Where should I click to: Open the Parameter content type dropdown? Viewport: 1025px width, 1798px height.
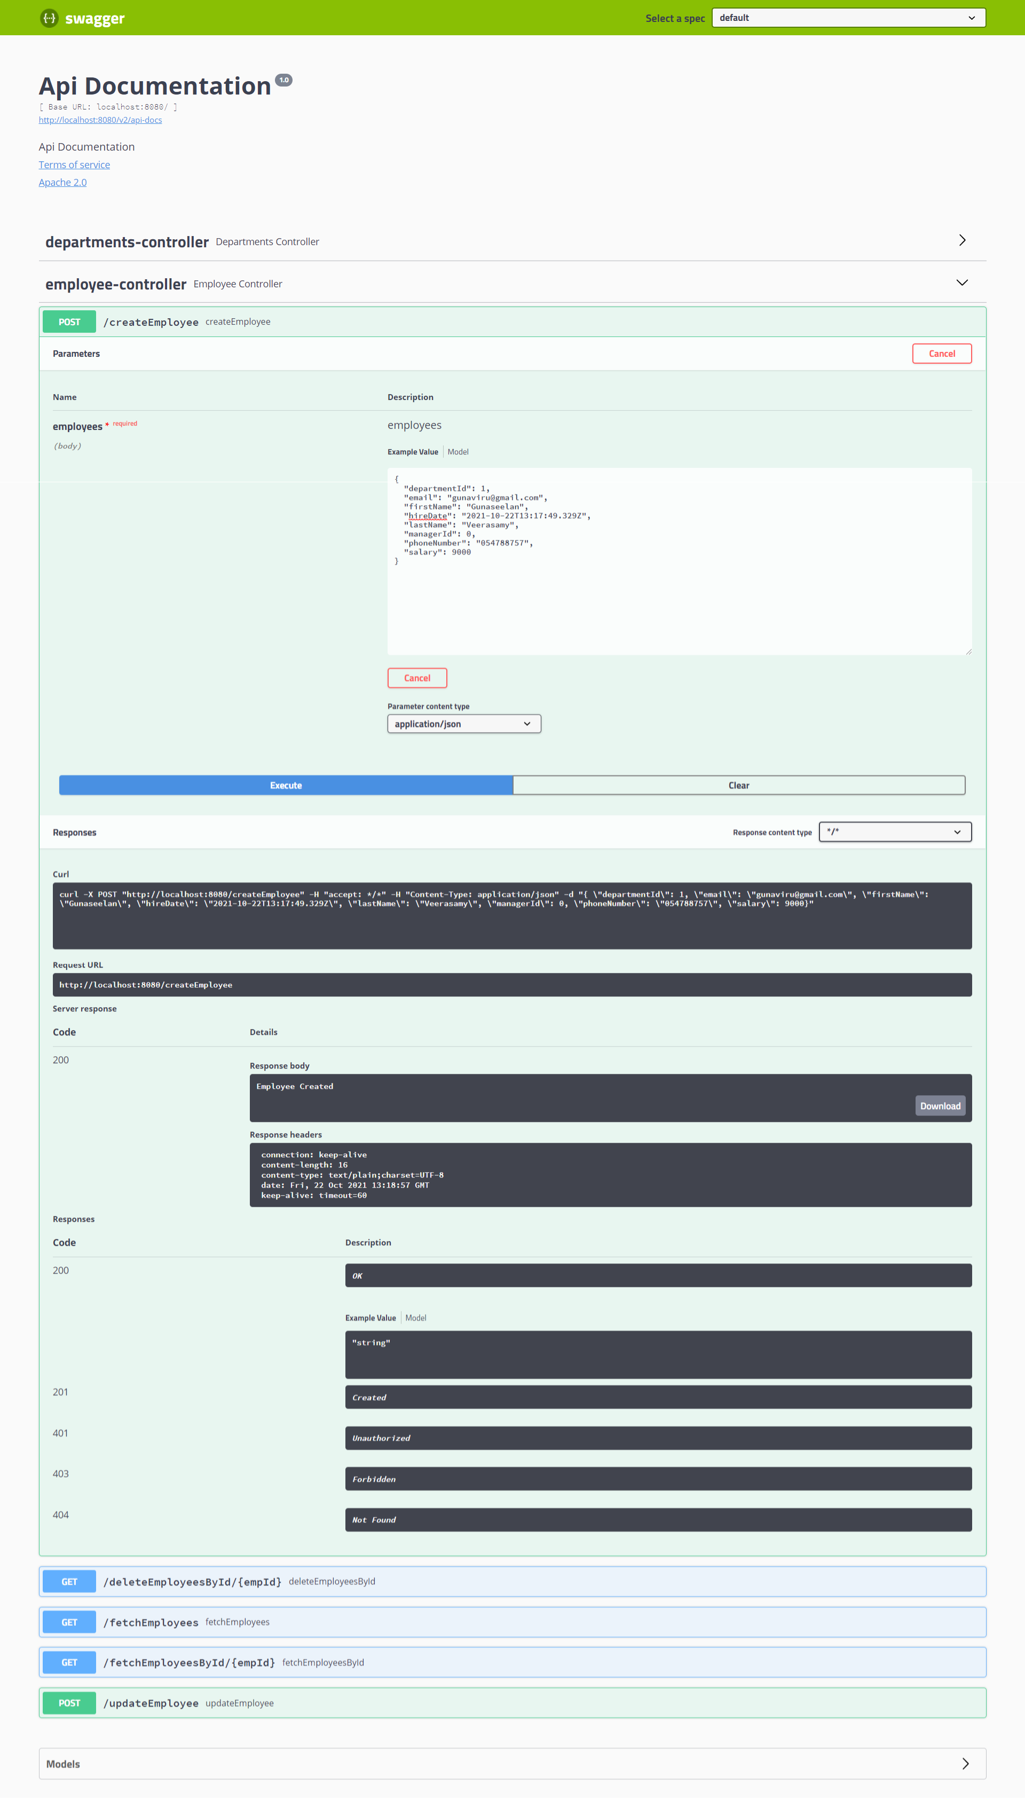coord(463,723)
